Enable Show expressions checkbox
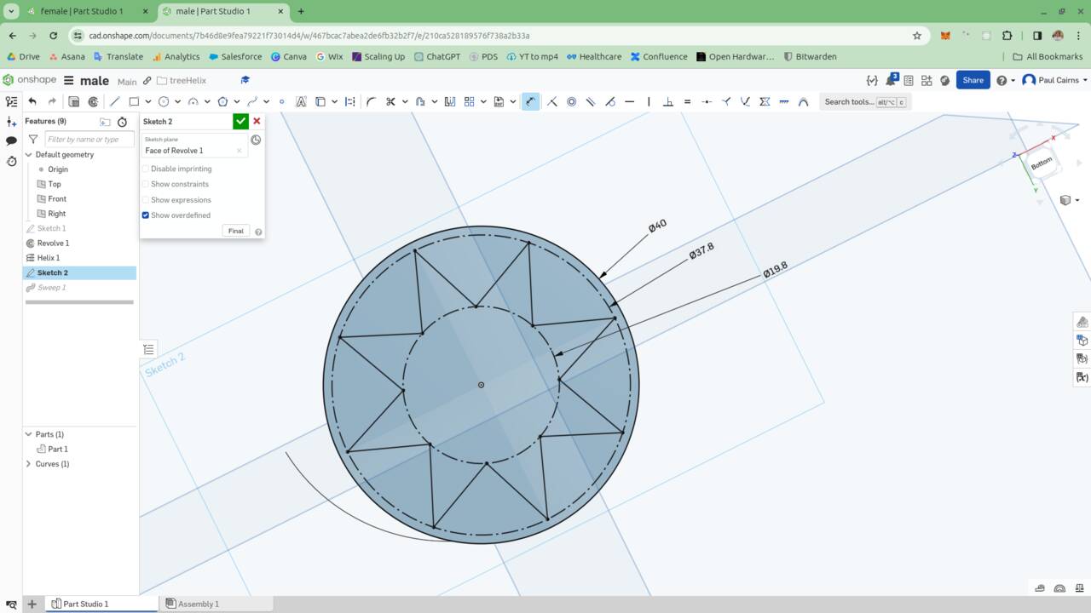This screenshot has height=613, width=1091. tap(146, 200)
